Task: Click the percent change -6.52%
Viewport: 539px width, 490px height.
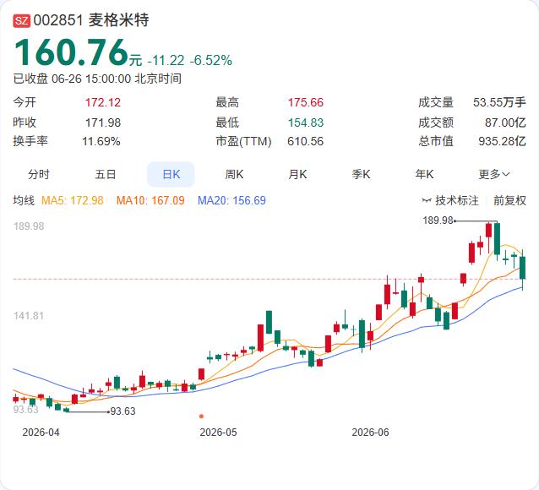Action: [x=211, y=61]
